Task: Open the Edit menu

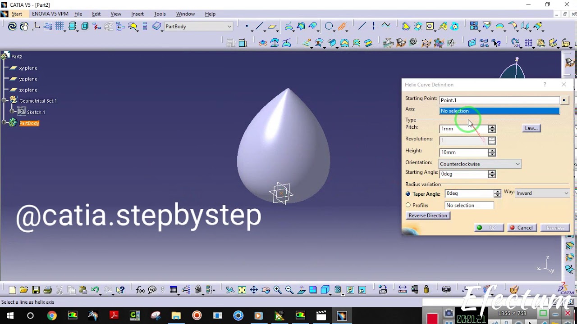Action: click(96, 14)
